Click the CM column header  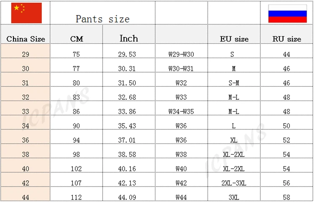77,39
